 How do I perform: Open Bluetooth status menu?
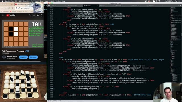pyautogui.click(x=156, y=1)
